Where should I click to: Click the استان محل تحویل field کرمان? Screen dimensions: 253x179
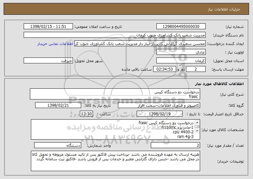point(181,61)
